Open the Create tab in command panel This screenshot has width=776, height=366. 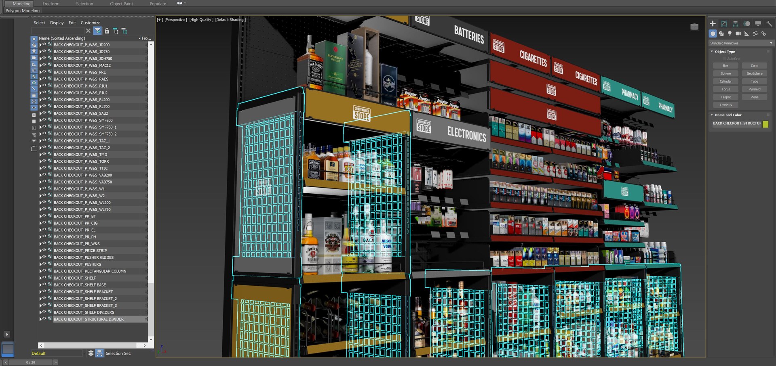(x=713, y=23)
